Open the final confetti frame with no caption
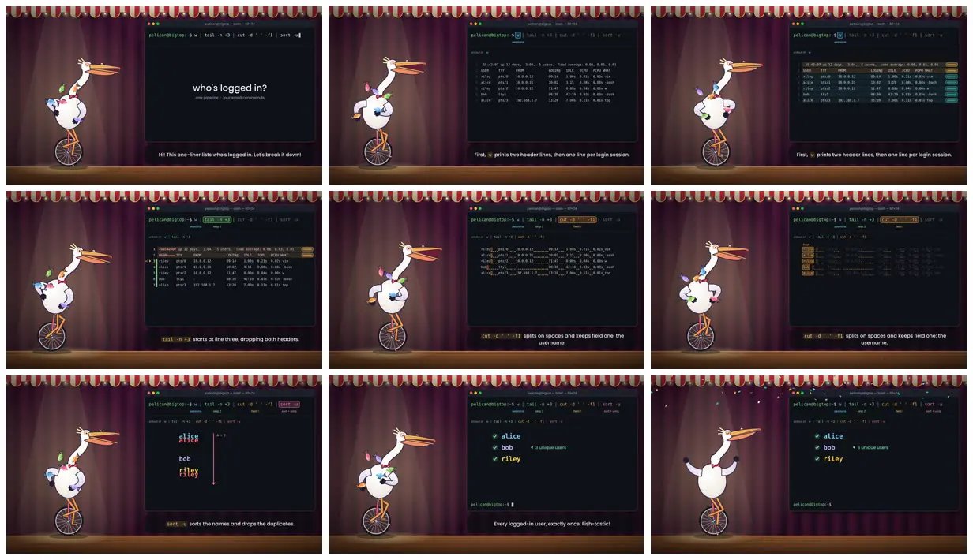Viewport: 973px width, 560px height. pyautogui.click(x=809, y=465)
